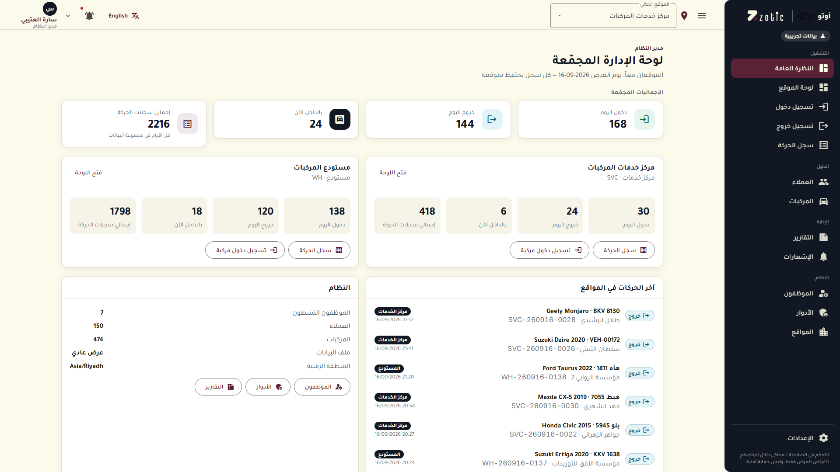This screenshot has width=840, height=472.
Task: Click the سجل الحركة list icon in sidebar
Action: coord(823,145)
